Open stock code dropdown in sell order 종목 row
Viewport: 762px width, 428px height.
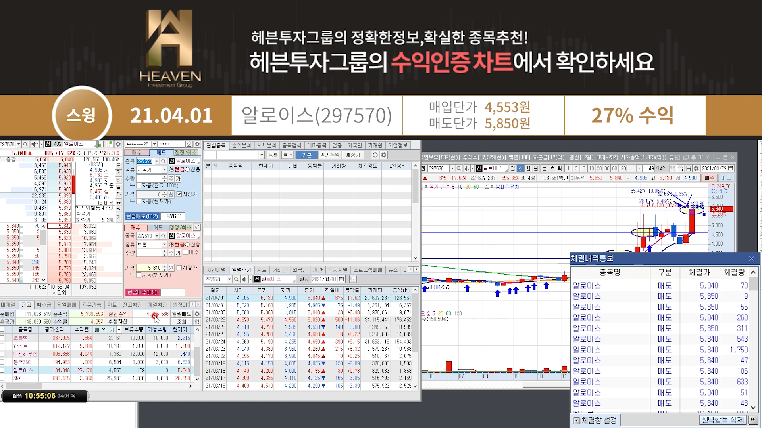coord(157,161)
